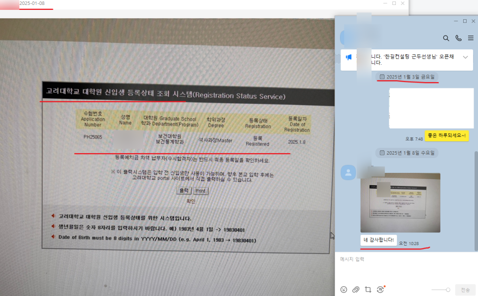Maximize the chat window
478x296 pixels.
point(465,21)
